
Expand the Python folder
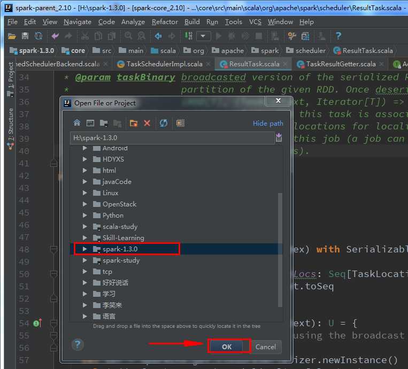pyautogui.click(x=84, y=215)
